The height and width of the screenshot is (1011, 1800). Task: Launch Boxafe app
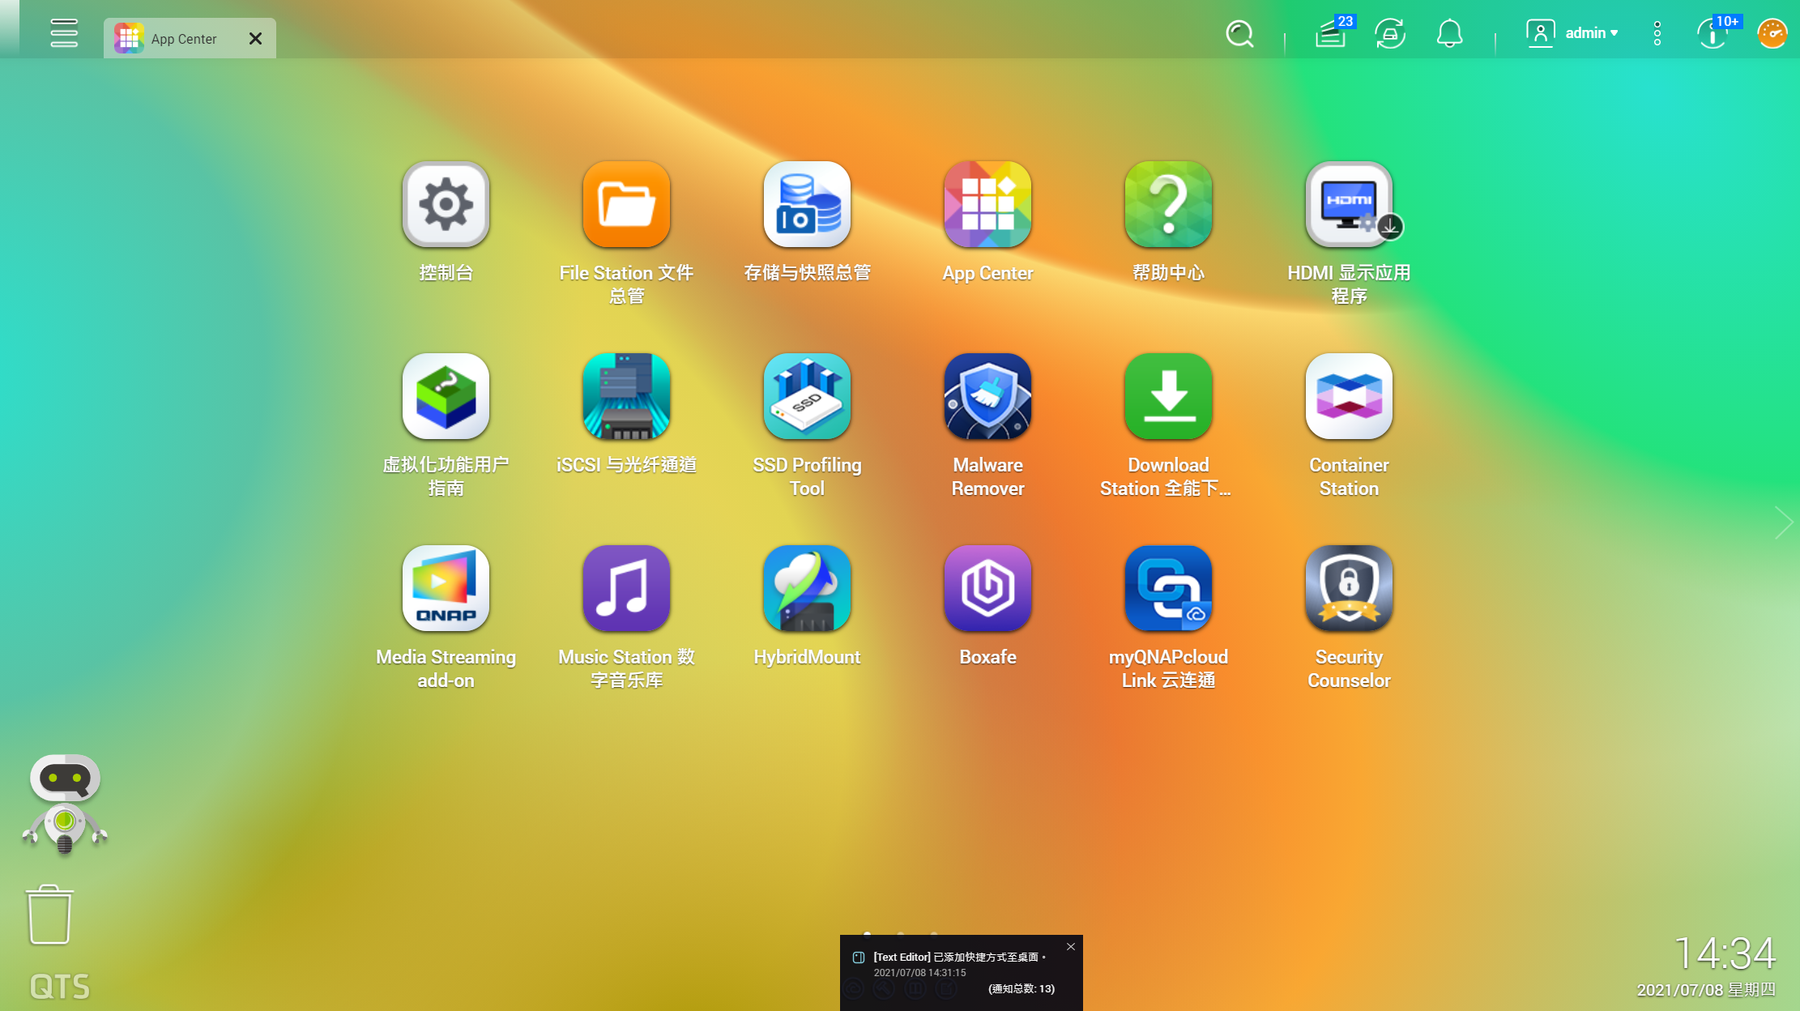[x=987, y=588]
